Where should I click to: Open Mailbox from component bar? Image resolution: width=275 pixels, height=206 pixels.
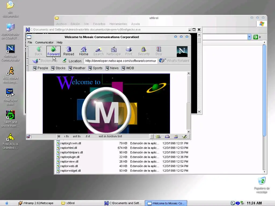tap(167, 137)
